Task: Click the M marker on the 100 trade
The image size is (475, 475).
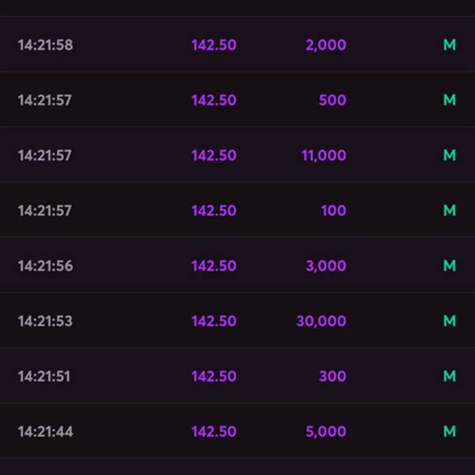Action: 450,211
